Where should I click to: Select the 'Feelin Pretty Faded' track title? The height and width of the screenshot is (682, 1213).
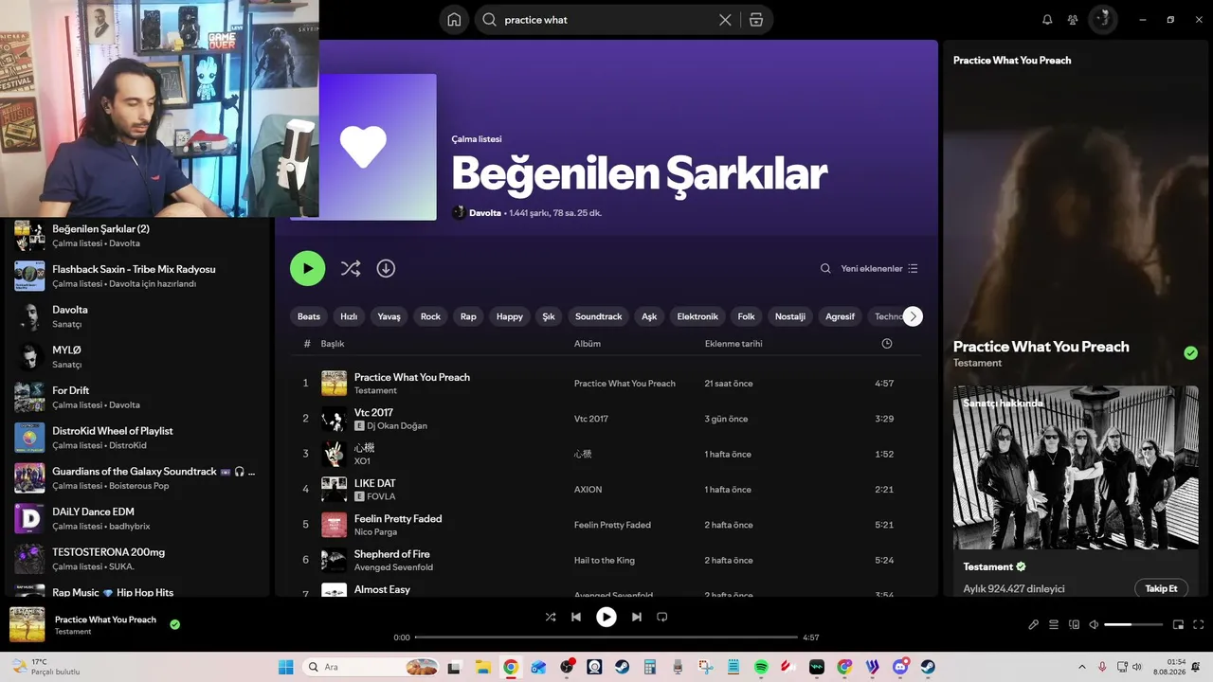398,519
